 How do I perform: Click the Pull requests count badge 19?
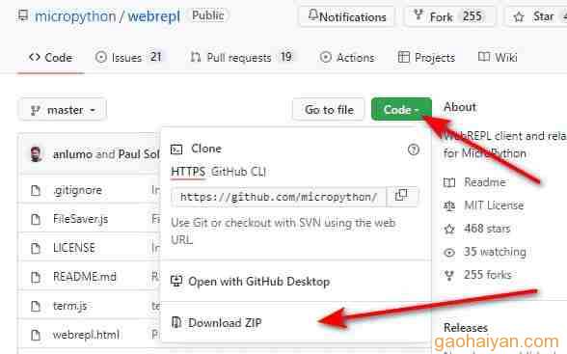[x=286, y=57]
